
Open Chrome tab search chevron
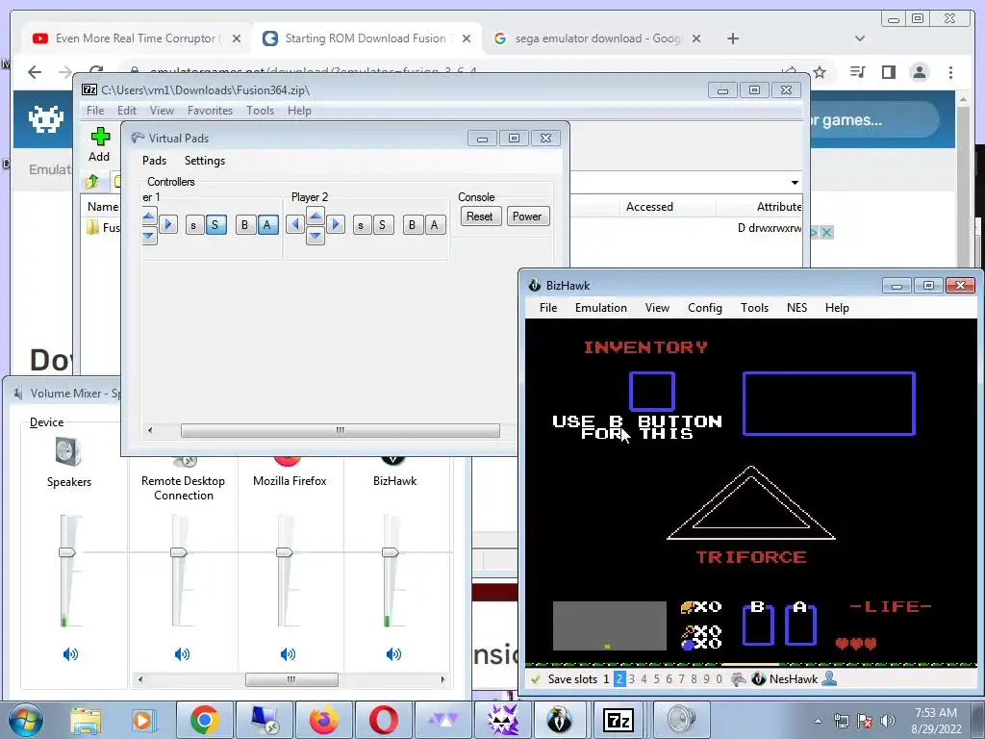pos(860,38)
